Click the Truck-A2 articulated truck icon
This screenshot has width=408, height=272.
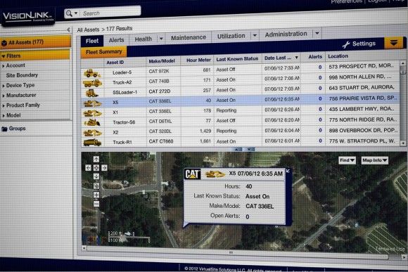[x=92, y=83]
